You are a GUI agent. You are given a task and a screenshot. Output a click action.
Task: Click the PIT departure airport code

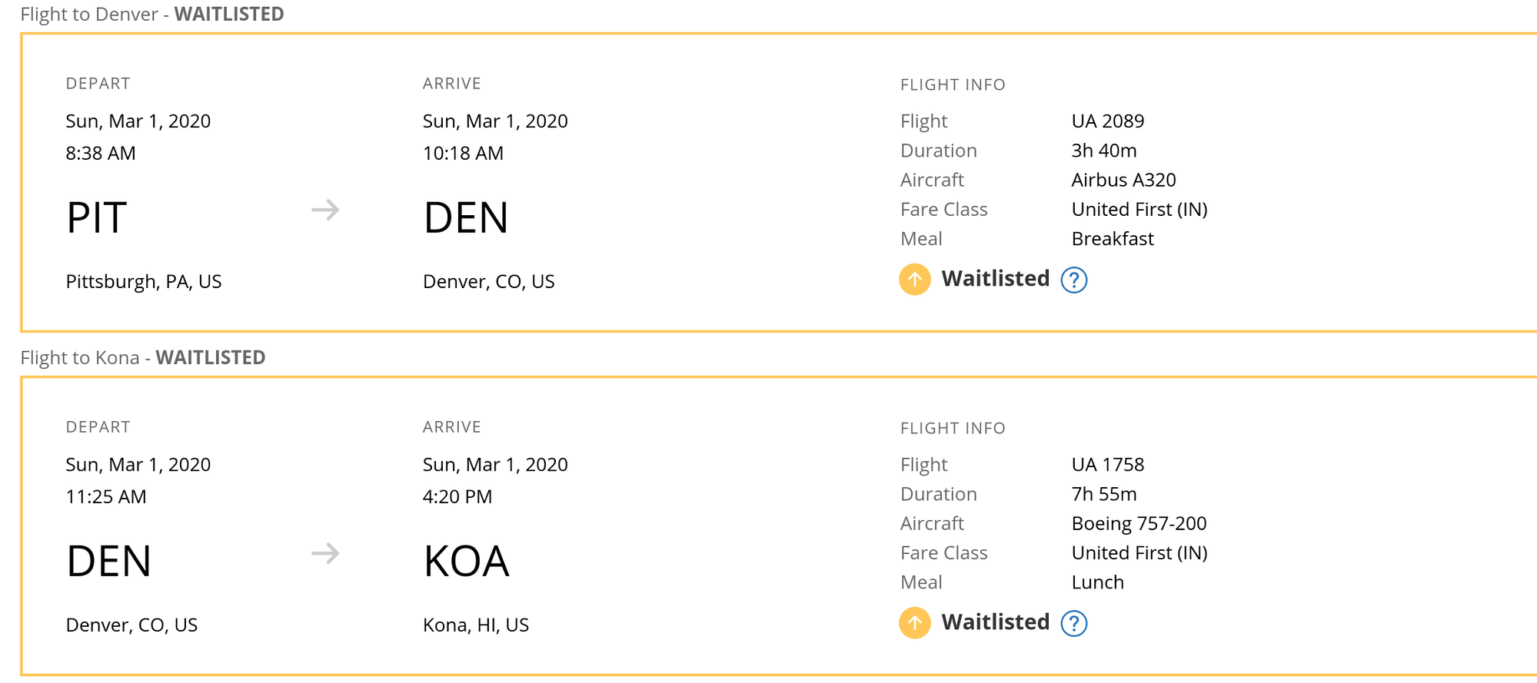96,218
